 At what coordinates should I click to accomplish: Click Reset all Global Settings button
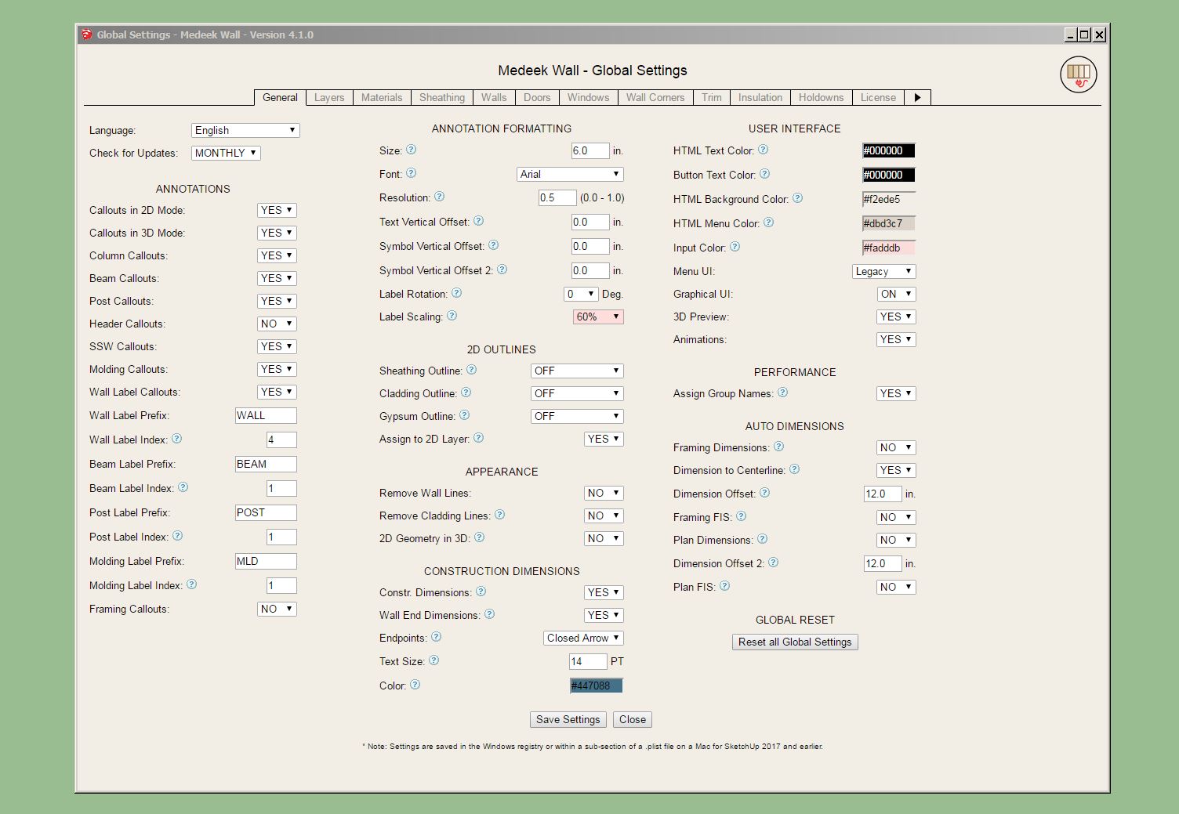(795, 642)
